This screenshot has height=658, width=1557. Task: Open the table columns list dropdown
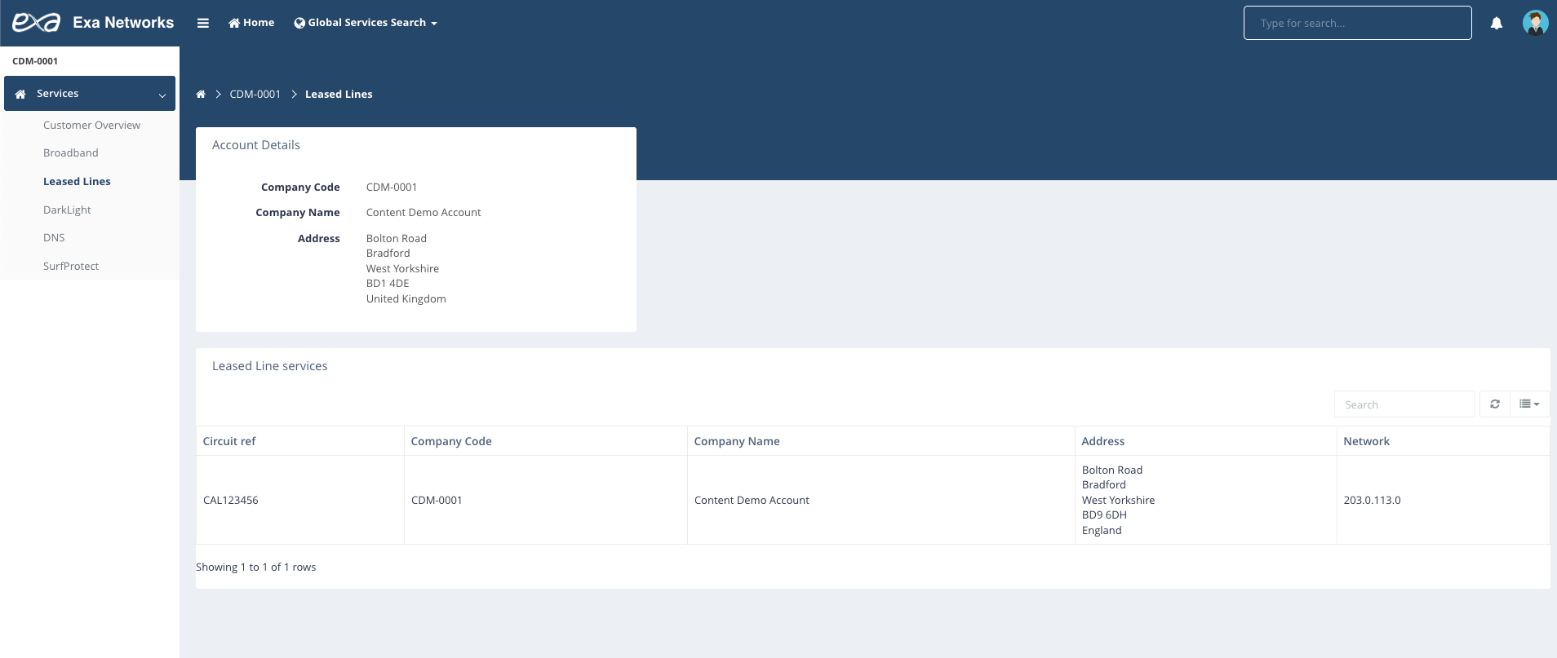1528,404
